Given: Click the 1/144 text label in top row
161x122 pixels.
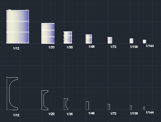Looking at the screenshot, I should coord(150,46).
